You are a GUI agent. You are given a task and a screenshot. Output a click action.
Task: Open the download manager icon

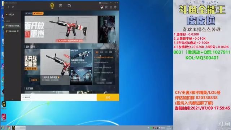tap(111, 7)
